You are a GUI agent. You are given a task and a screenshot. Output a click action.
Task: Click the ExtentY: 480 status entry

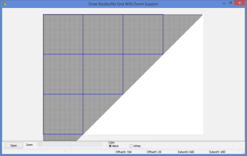217,152
